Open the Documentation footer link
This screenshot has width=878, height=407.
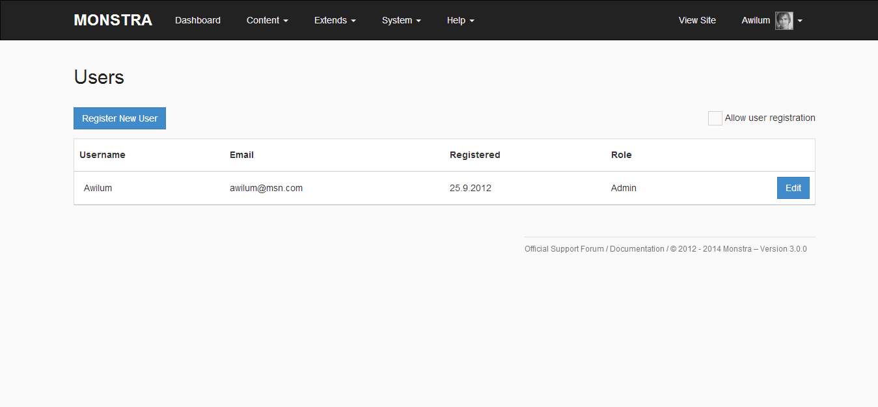637,249
